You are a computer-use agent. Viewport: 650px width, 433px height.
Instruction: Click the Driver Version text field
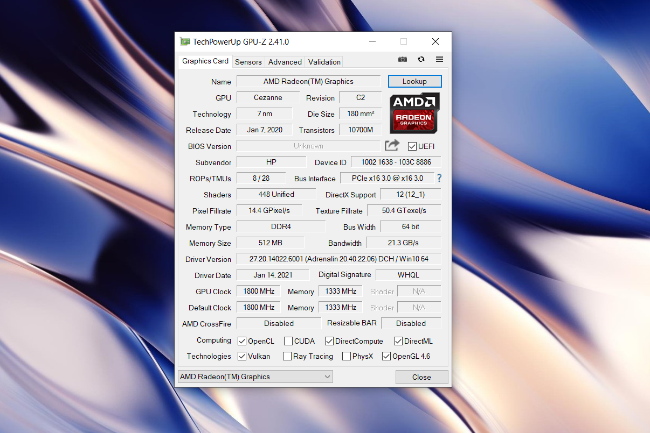tap(338, 259)
